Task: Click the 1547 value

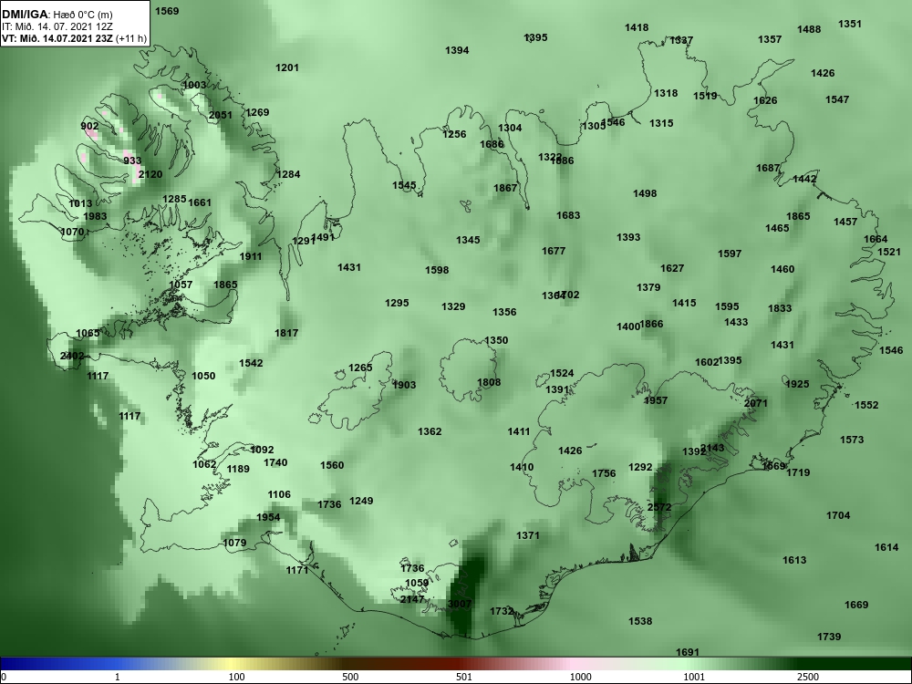Action: tap(837, 99)
